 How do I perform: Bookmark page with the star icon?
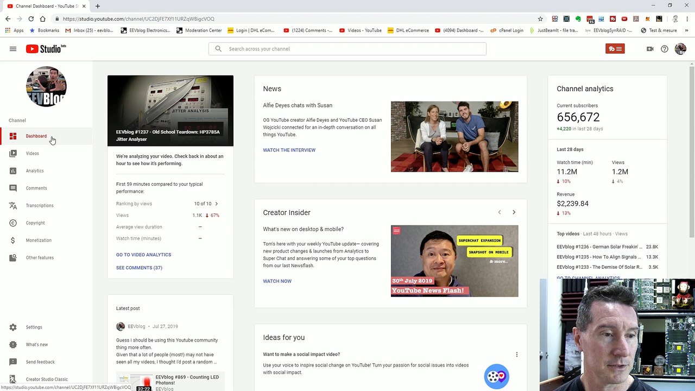pos(540,18)
